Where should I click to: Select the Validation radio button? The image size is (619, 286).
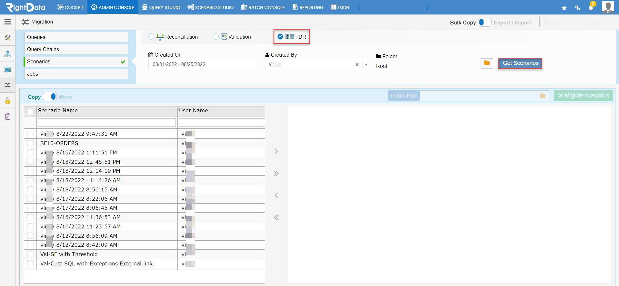pos(216,37)
